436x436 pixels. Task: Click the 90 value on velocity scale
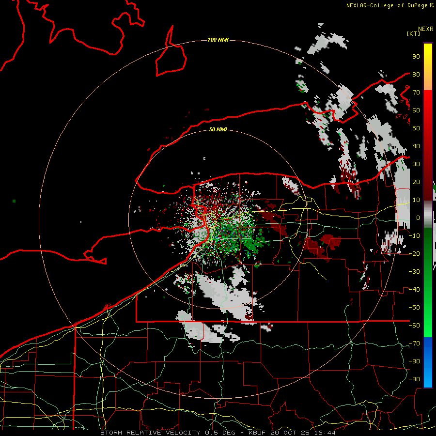(416, 57)
